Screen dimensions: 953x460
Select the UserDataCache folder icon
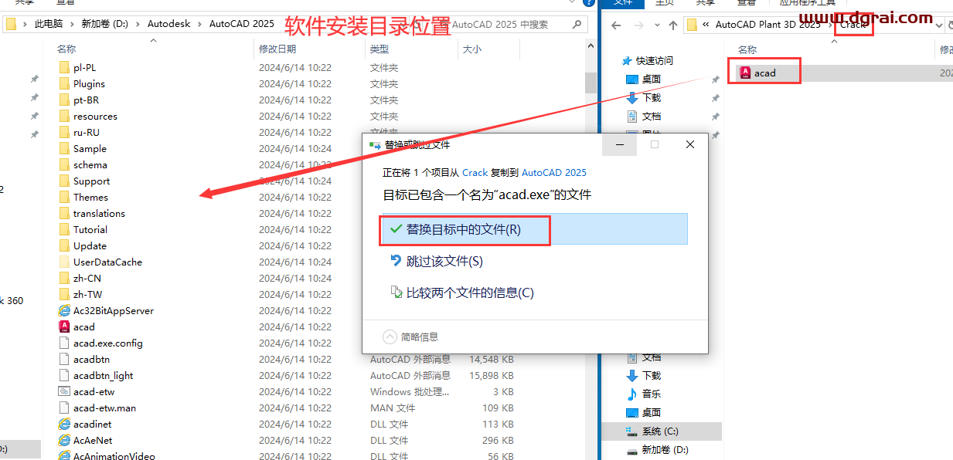(64, 262)
